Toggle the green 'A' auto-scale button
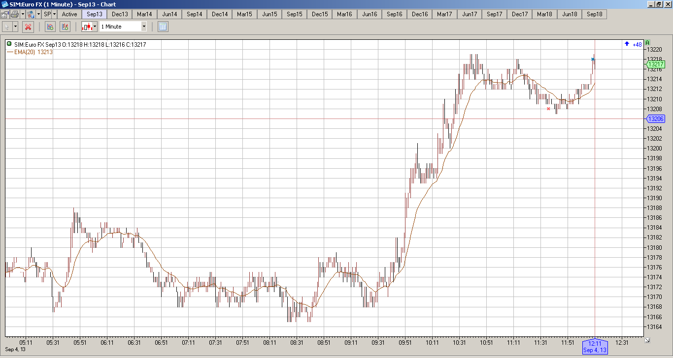Viewport: 673px width, 358px height. click(647, 43)
